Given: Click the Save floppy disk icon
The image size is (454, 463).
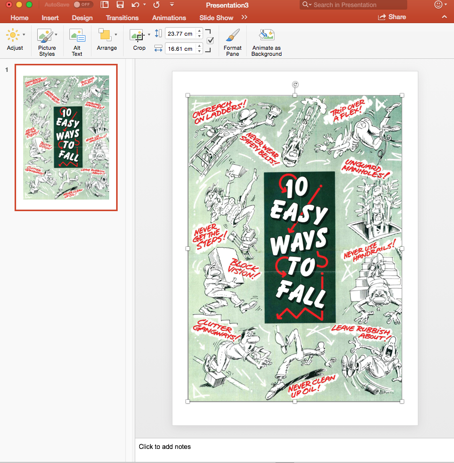Looking at the screenshot, I should (120, 5).
